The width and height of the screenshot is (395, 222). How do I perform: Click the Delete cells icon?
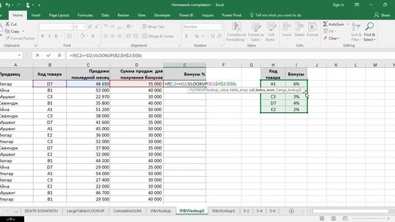[299, 27]
